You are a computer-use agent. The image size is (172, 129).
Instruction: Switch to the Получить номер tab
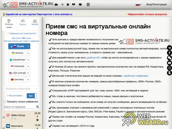[x=9, y=24]
